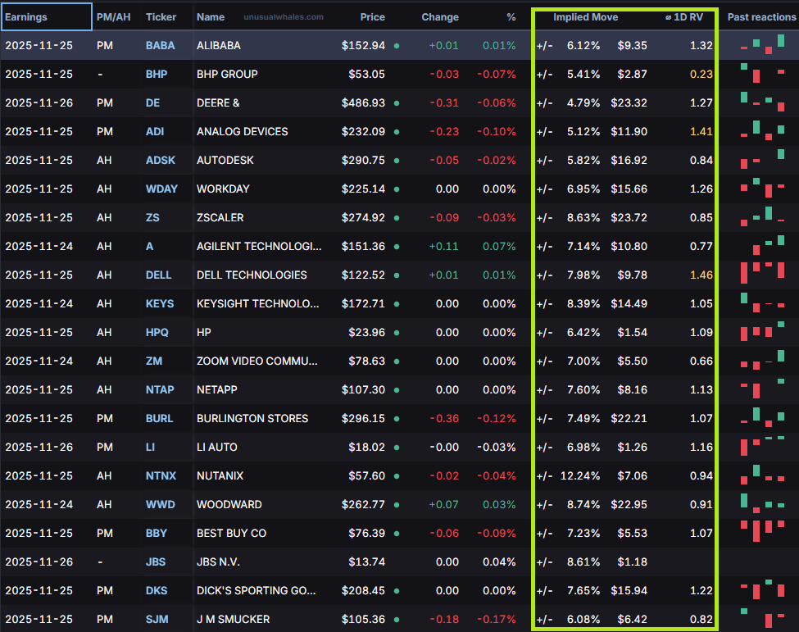Open the SJM ticker link
The height and width of the screenshot is (632, 799).
point(157,619)
